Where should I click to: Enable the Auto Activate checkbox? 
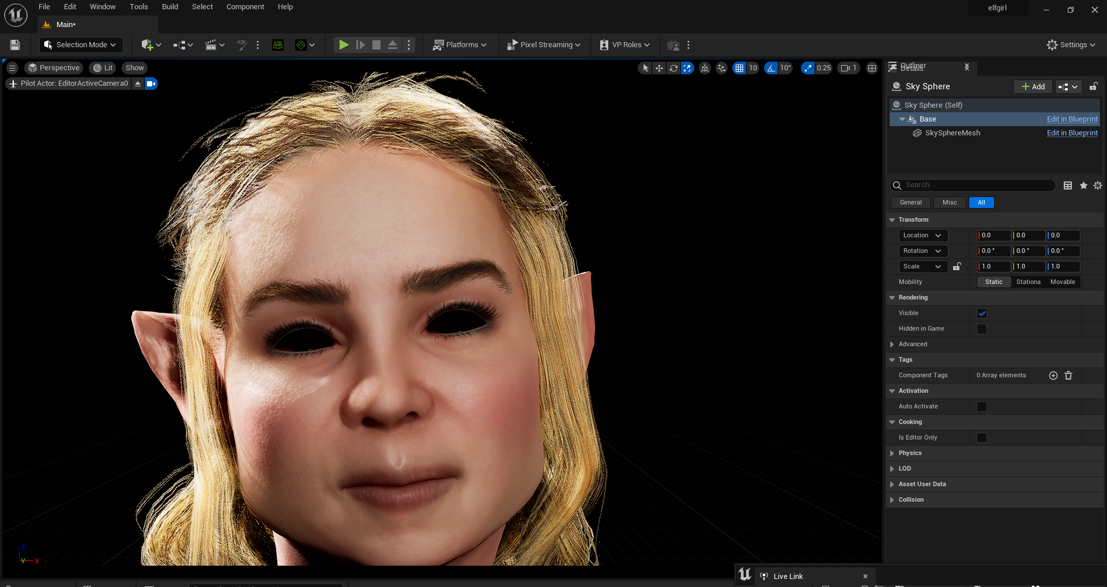[x=982, y=407]
